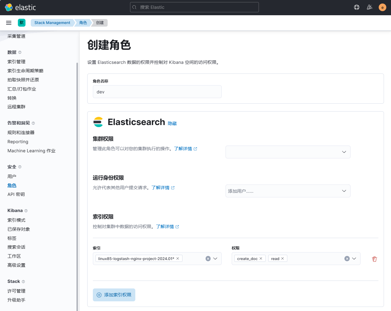Open 用户 in the sidebar
Screen dimensions: 391x311
[x=12, y=176]
